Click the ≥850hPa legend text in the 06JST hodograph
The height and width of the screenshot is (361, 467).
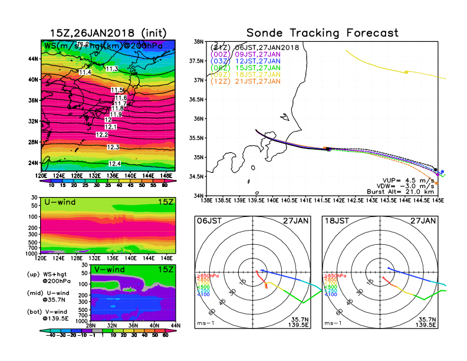pos(208,276)
